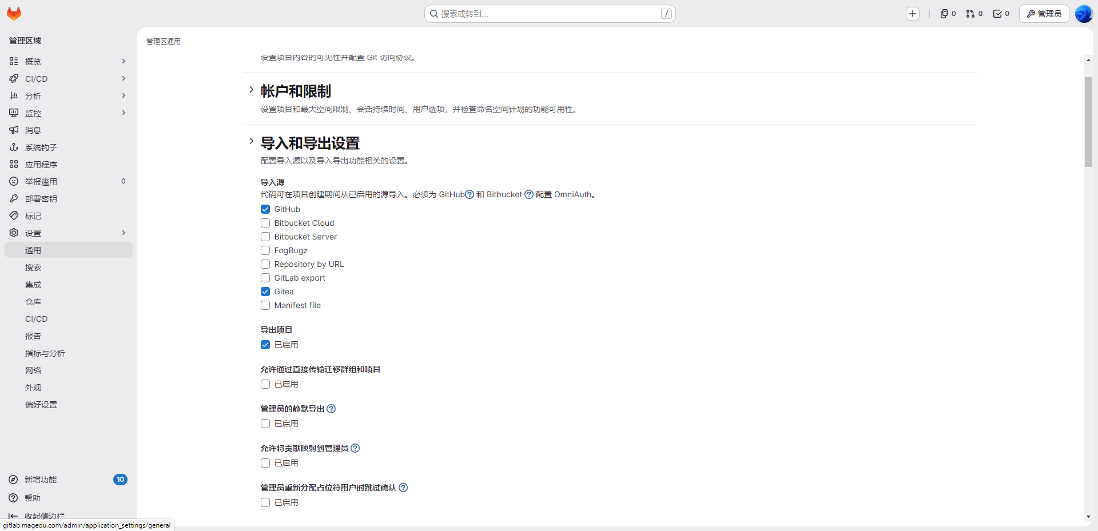This screenshot has height=531, width=1098.
Task: Focus the 搜索或转到 search field
Action: (550, 14)
